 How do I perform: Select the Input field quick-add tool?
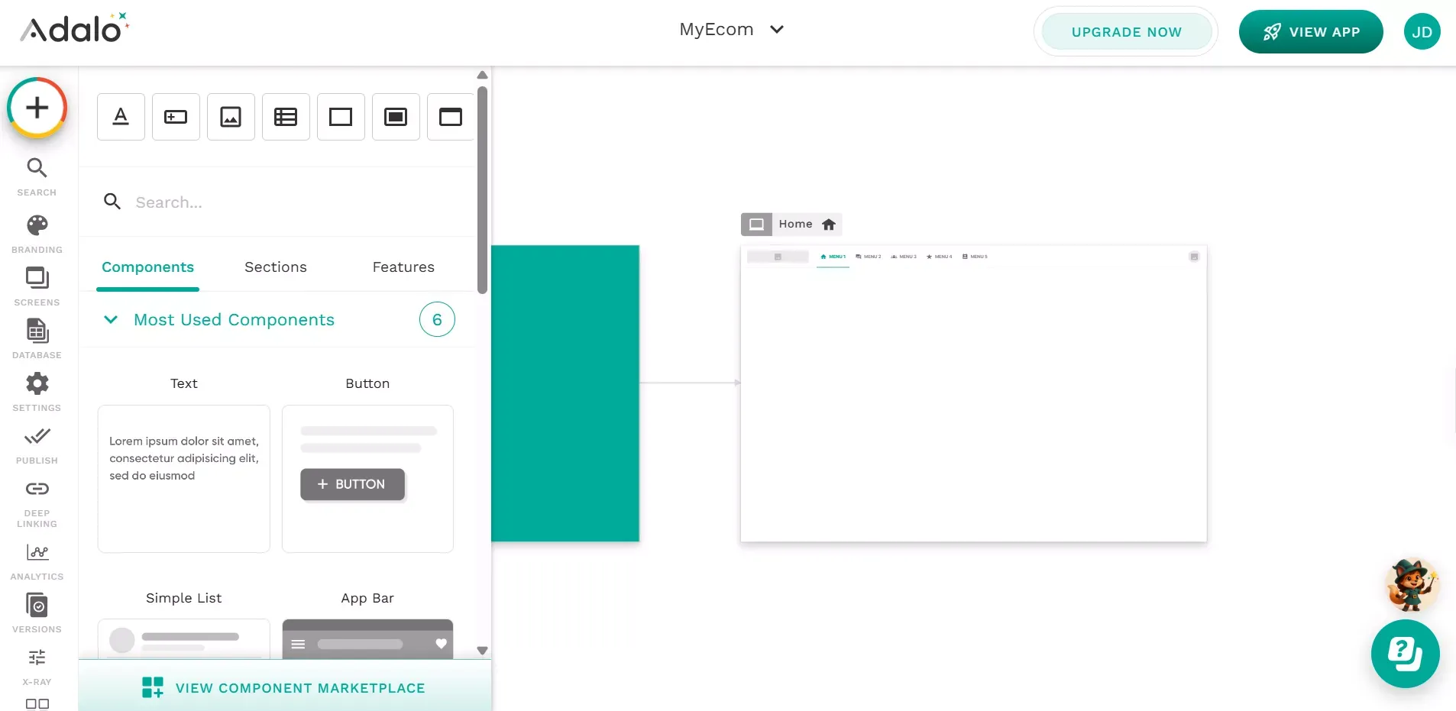coord(176,117)
